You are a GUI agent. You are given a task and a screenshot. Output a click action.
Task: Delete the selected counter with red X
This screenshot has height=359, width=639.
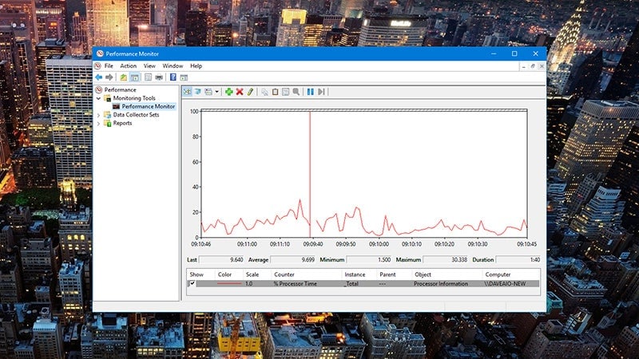[x=240, y=92]
